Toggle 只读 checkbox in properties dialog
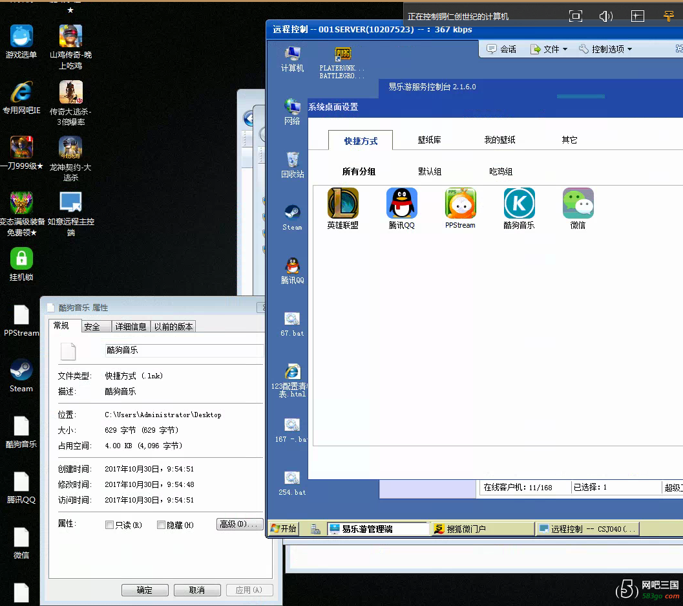This screenshot has width=683, height=606. coord(109,525)
